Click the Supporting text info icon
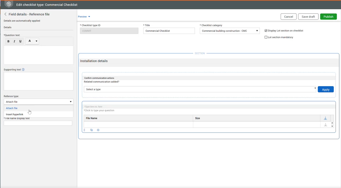 [23, 70]
